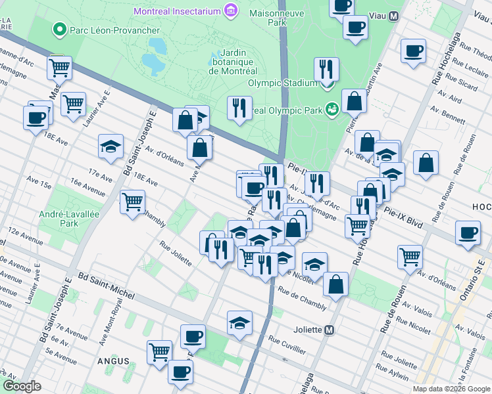This screenshot has width=492, height=394.
Task: Click the Olympic Stadium label
Action: click(282, 83)
